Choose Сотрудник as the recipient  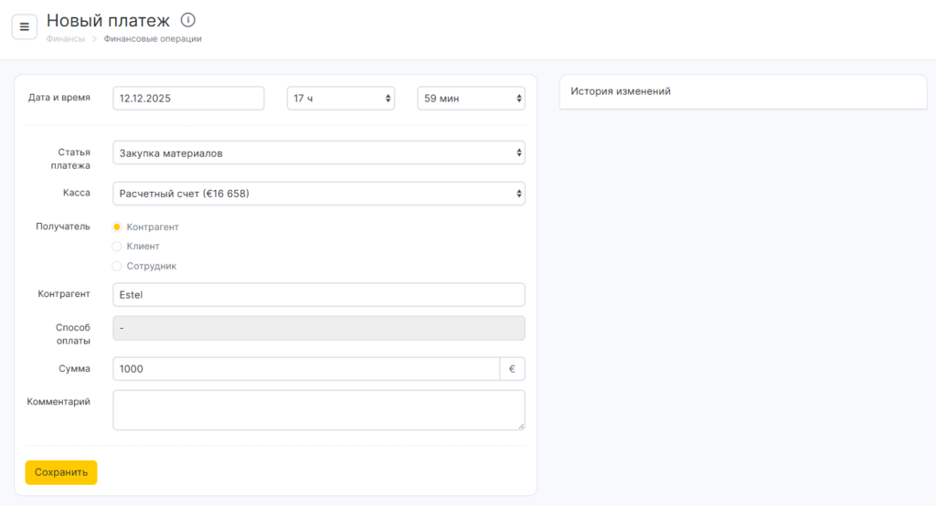click(x=117, y=267)
